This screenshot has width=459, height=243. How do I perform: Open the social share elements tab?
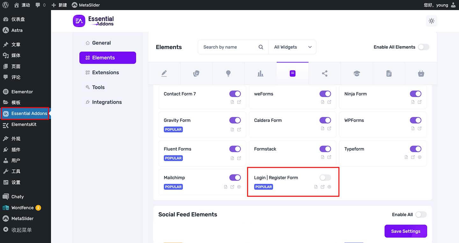pos(324,74)
